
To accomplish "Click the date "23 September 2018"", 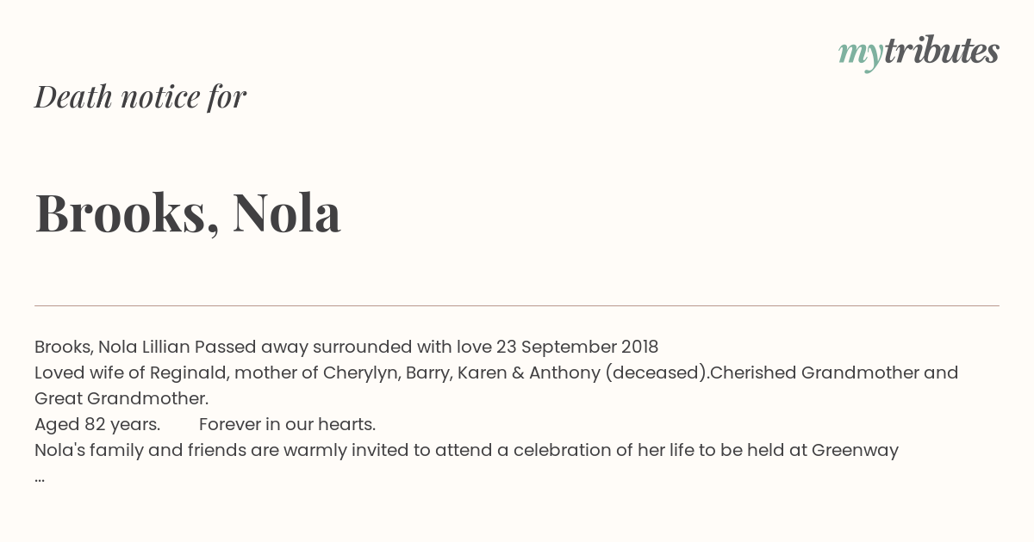I will [x=577, y=347].
